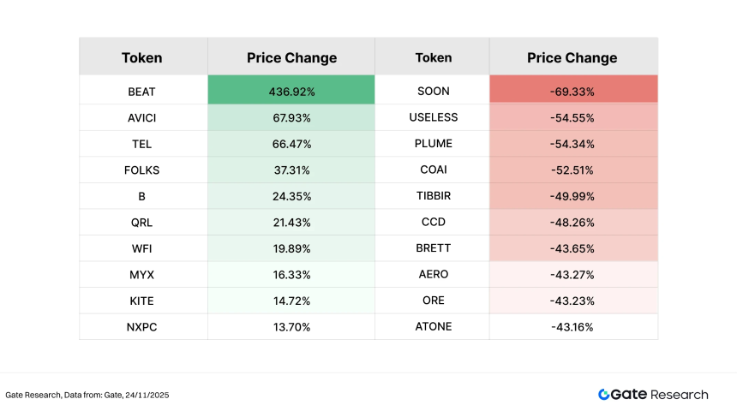Click the WFI token name
The image size is (737, 417).
[142, 247]
